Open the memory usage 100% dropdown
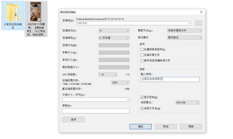 tap(120, 83)
